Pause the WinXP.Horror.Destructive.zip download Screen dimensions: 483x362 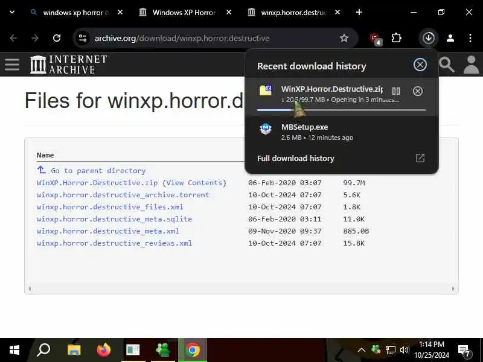(x=396, y=91)
